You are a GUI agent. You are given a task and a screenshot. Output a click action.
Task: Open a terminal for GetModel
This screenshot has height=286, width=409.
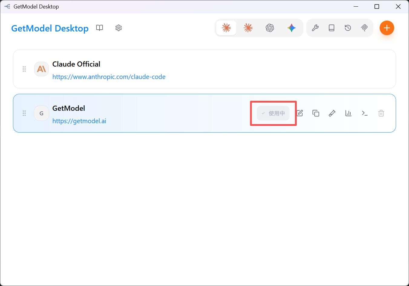click(365, 113)
